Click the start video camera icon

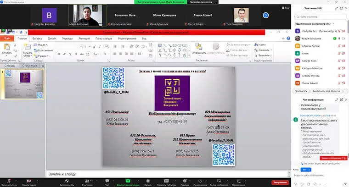(x=29, y=180)
